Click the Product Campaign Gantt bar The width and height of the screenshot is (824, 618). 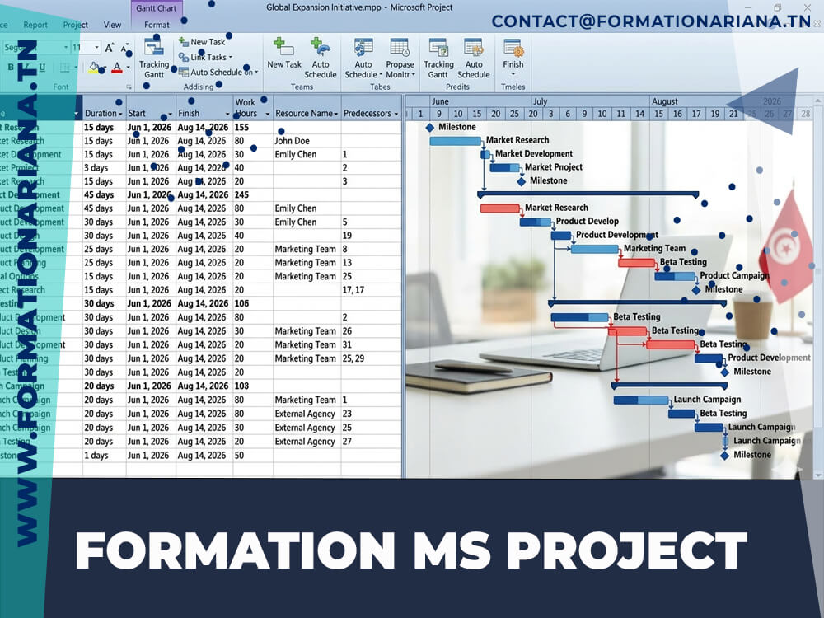pyautogui.click(x=675, y=276)
